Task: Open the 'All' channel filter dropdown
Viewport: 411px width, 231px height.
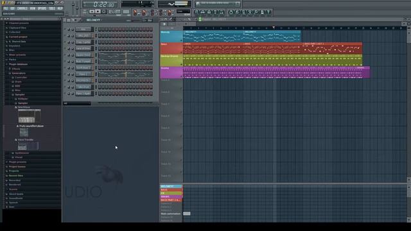Action: point(77,103)
